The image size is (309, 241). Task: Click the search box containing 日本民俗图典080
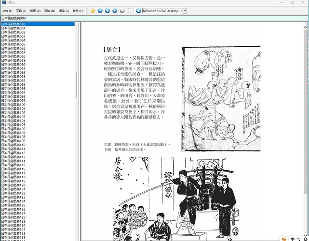(x=154, y=18)
